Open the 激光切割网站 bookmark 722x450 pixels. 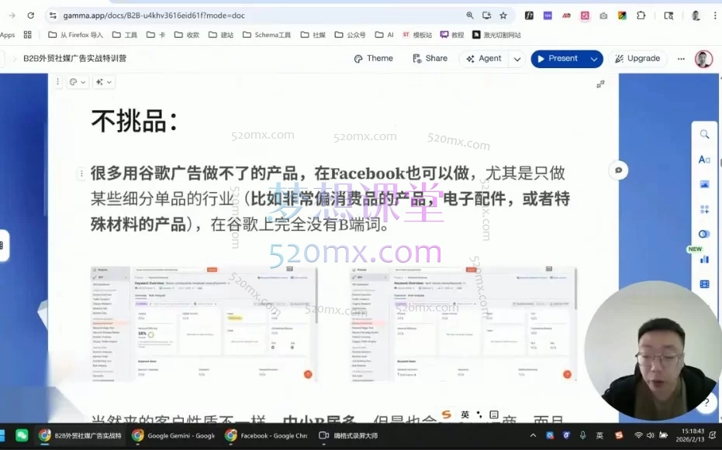pos(496,35)
